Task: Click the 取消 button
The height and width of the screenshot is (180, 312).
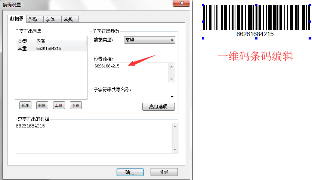Action: [x=164, y=172]
